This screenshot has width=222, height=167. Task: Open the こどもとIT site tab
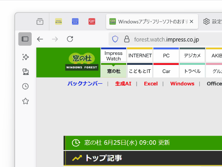[x=140, y=71]
